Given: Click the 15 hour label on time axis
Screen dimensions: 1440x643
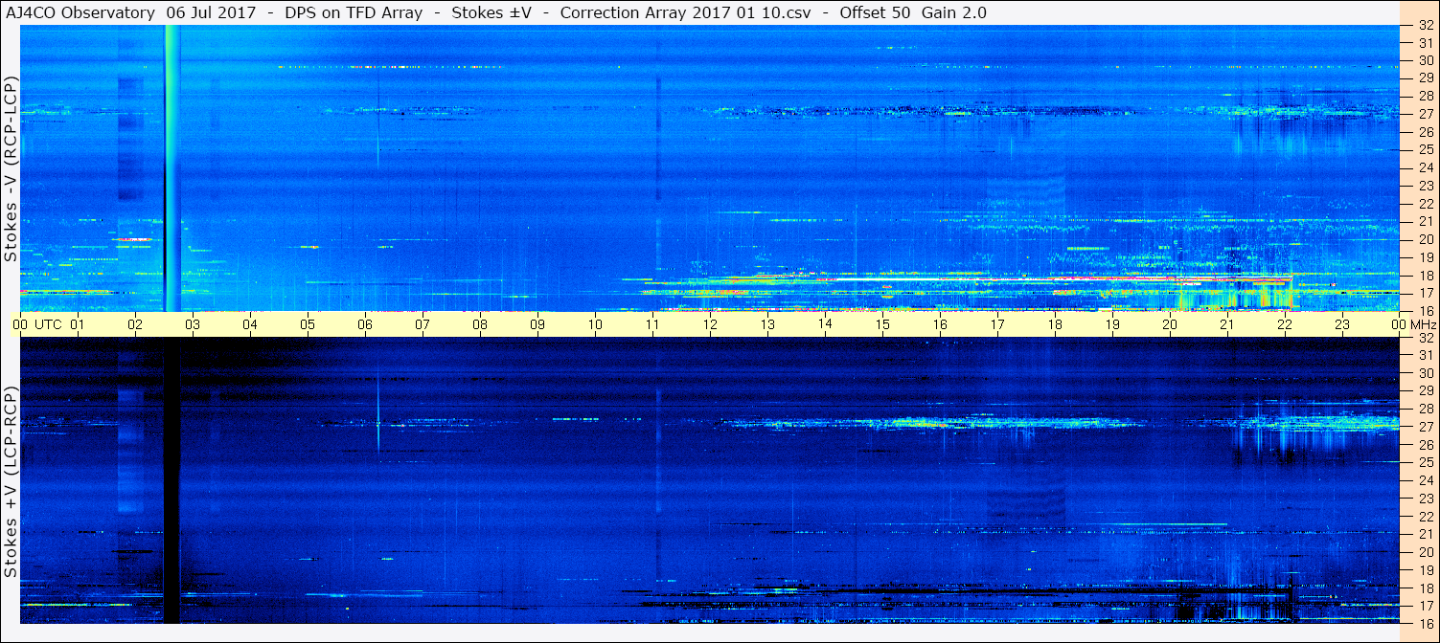Looking at the screenshot, I should coord(882,324).
